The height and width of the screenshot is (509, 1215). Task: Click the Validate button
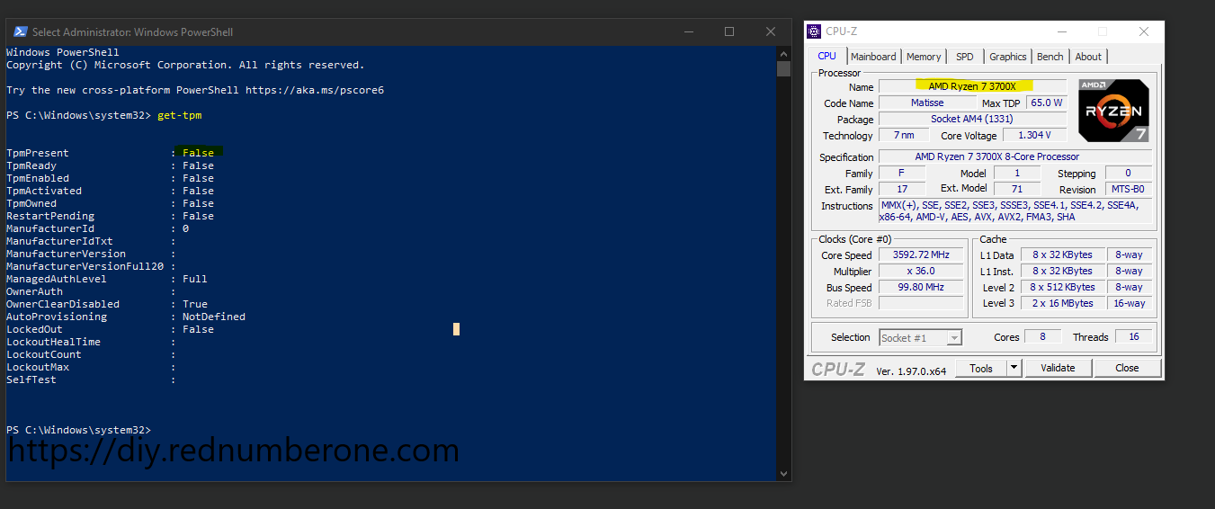coord(1058,368)
